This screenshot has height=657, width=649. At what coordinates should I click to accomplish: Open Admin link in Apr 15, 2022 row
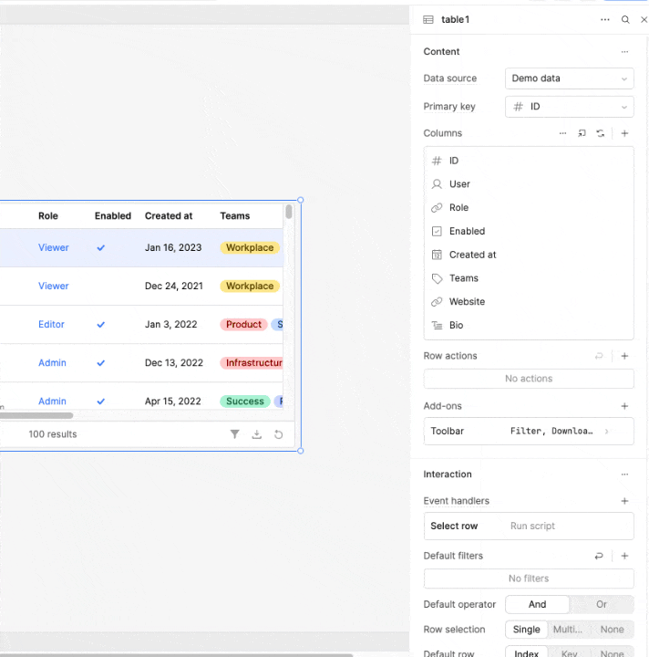(52, 401)
